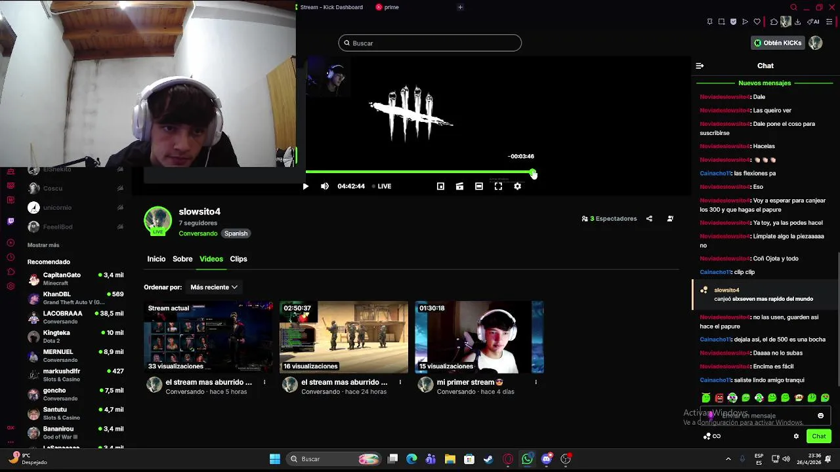Open Twitch icon in browser sidebar
The width and height of the screenshot is (840, 472).
tap(10, 222)
